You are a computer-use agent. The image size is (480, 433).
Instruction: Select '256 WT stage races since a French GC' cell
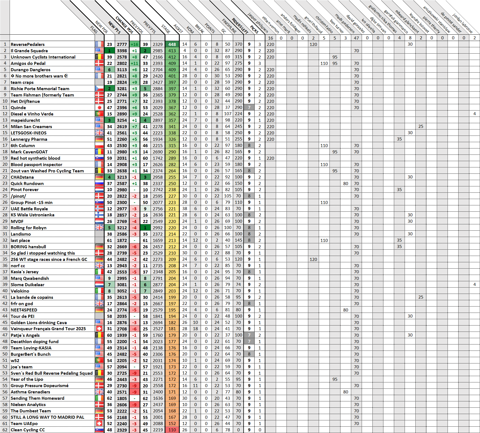click(52, 259)
